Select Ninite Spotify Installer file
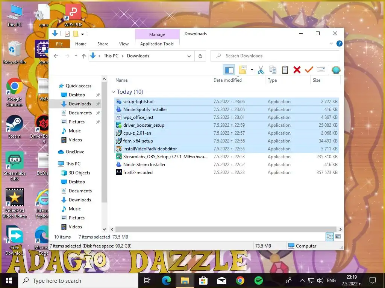Image resolution: width=385 pixels, height=288 pixels. point(227,109)
